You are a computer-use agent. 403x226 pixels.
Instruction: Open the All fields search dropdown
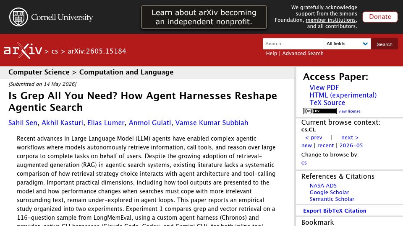[x=347, y=44]
